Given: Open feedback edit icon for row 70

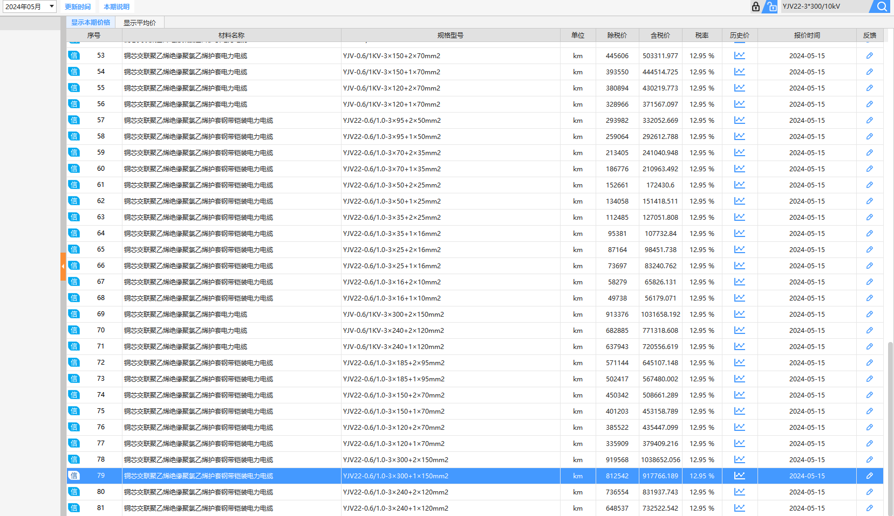Looking at the screenshot, I should click(x=870, y=330).
